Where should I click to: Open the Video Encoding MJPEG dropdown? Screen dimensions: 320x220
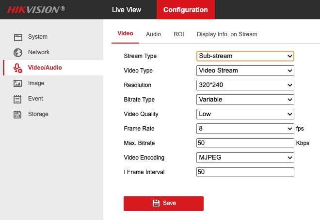point(245,158)
